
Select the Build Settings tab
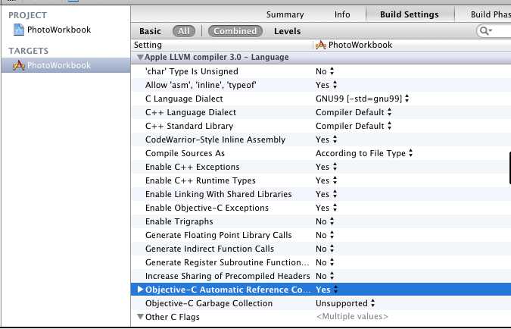pos(408,14)
